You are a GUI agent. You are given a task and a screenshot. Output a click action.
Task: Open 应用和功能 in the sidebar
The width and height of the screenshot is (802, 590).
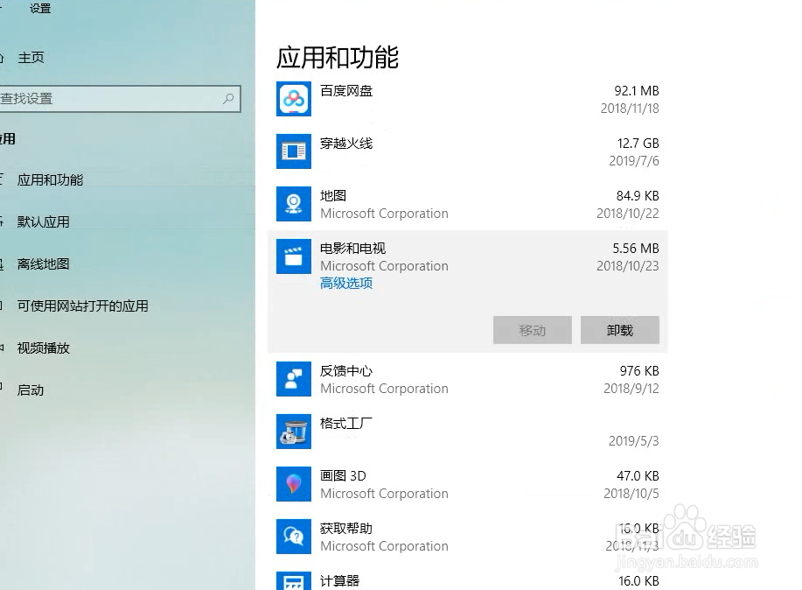(x=50, y=179)
